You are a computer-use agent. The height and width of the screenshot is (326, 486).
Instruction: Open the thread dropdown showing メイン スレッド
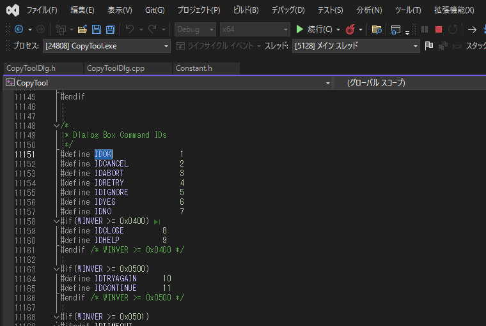(x=356, y=46)
